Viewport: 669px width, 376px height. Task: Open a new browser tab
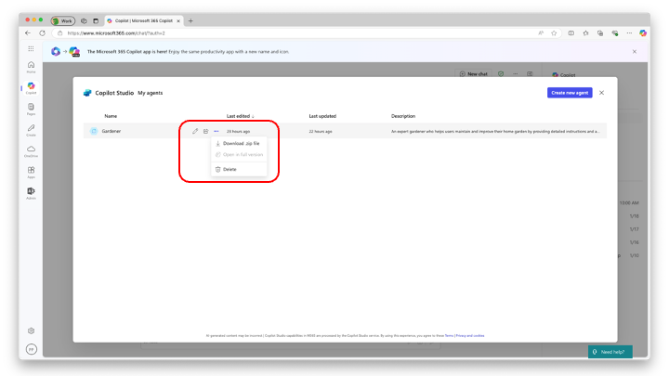[190, 20]
